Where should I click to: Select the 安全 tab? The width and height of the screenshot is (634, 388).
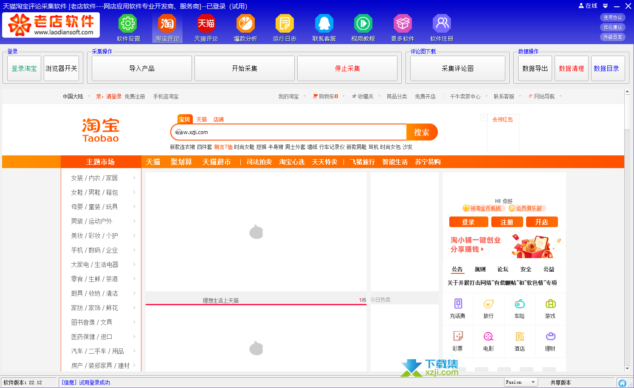click(x=526, y=269)
